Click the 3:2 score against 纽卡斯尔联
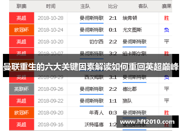This screenshot has width=182, height=131. click(x=113, y=53)
